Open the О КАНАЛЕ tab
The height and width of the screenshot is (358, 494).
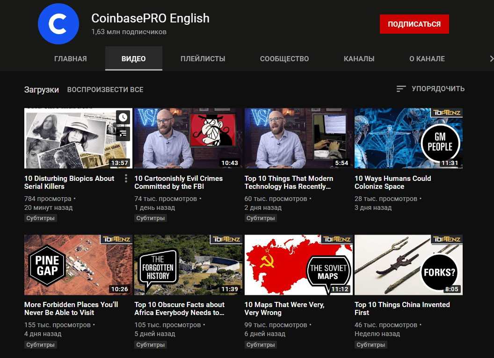[x=427, y=58]
